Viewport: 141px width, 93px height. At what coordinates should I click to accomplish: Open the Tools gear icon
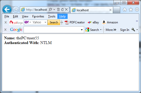click(x=137, y=9)
